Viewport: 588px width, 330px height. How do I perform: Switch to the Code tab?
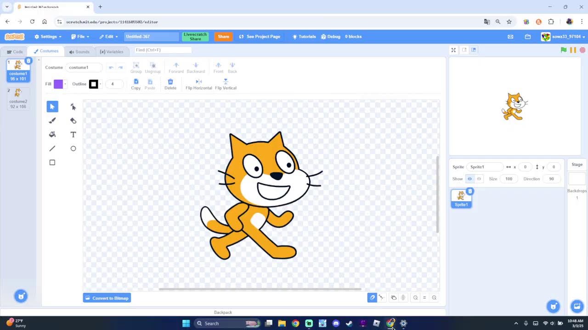pos(15,52)
